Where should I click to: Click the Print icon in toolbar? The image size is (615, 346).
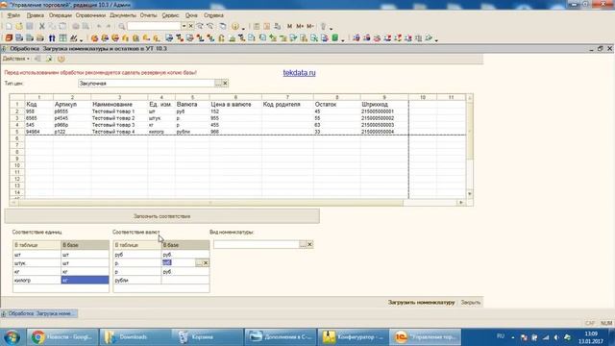[x=75, y=26]
